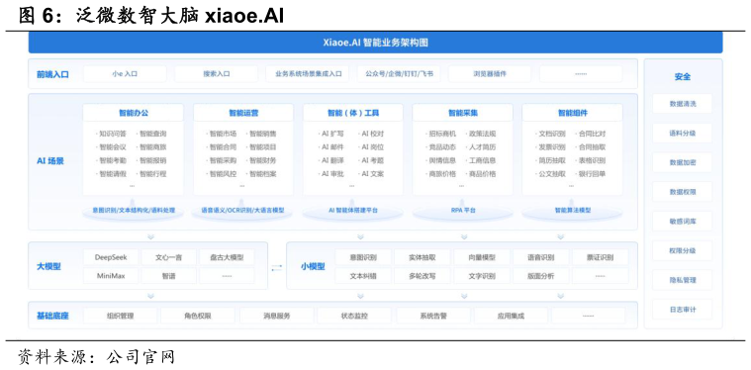Select the 敏感词库 box

pos(683,222)
